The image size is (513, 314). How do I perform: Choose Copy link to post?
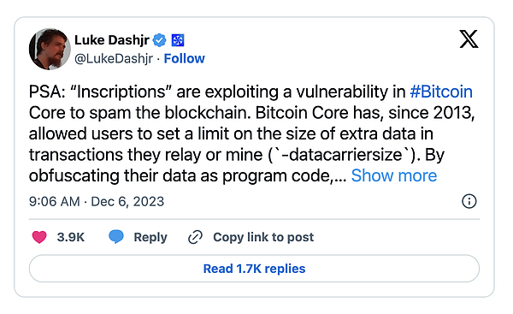(263, 237)
